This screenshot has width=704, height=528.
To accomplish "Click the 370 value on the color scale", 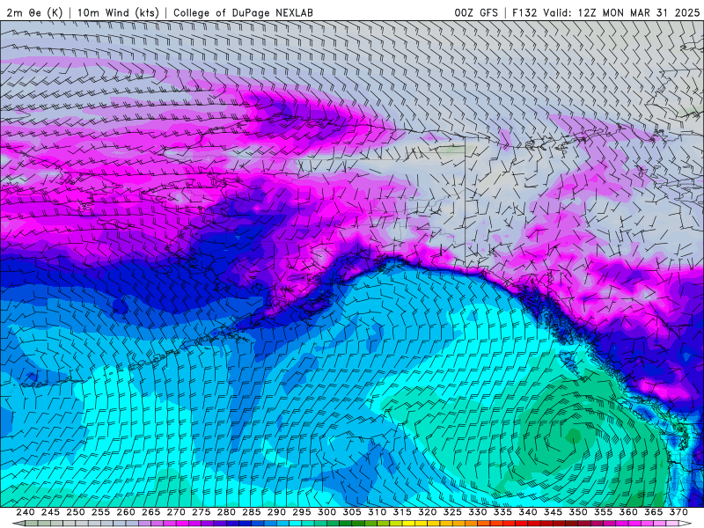I will pos(678,512).
